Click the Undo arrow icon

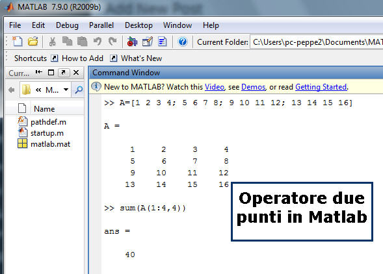[x=98, y=42]
